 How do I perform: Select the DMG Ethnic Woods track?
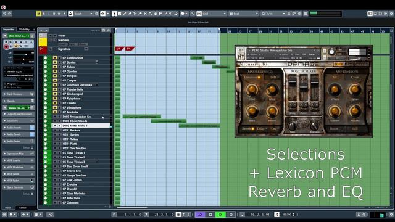[75, 121]
